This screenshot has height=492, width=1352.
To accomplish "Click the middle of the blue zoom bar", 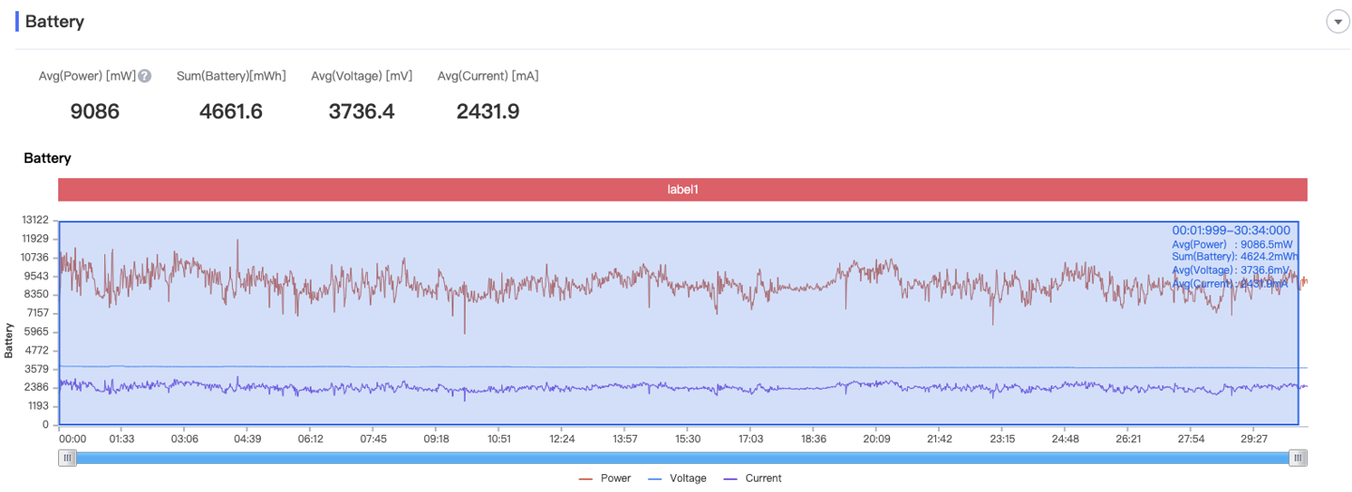I will (683, 457).
